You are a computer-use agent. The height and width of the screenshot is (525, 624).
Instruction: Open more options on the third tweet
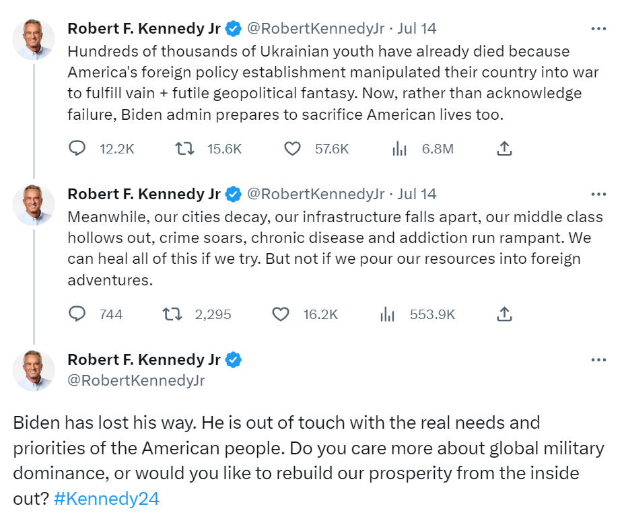[598, 359]
